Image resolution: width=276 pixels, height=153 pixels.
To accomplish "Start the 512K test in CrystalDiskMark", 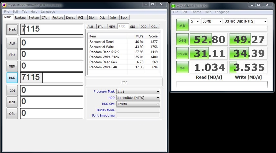I will coord(182,53).
